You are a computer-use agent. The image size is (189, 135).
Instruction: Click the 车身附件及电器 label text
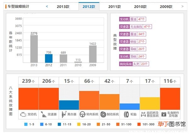coord(173,114)
